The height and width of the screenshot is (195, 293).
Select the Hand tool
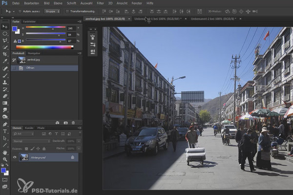(5, 153)
